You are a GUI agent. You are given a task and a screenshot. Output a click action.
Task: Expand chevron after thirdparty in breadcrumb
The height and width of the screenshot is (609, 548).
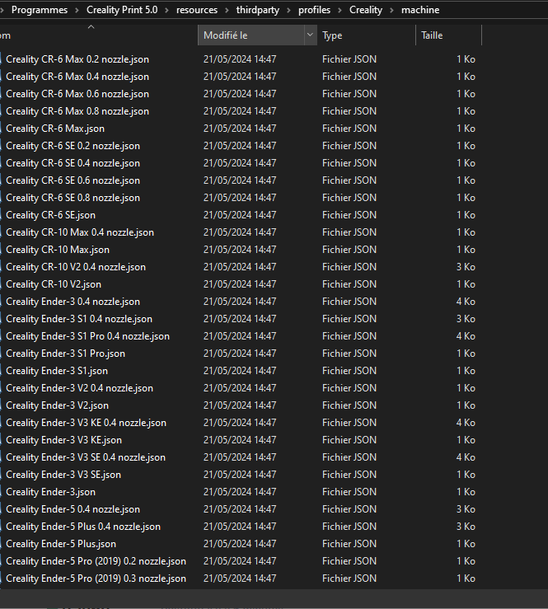coord(289,10)
